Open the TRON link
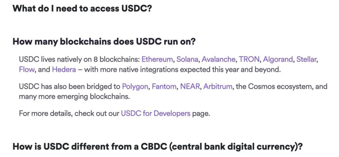Image resolution: width=339 pixels, height=157 pixels. tap(249, 59)
